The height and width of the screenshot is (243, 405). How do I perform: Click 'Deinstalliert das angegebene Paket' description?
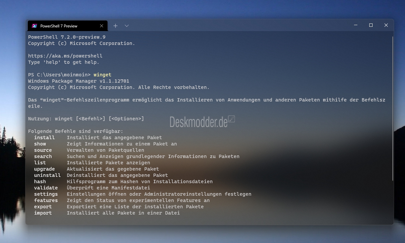(117, 175)
